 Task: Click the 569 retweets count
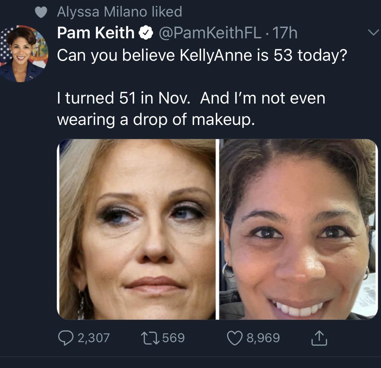point(173,337)
